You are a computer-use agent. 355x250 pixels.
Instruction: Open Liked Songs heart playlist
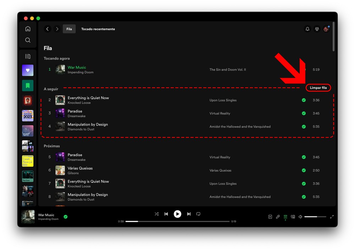28,70
